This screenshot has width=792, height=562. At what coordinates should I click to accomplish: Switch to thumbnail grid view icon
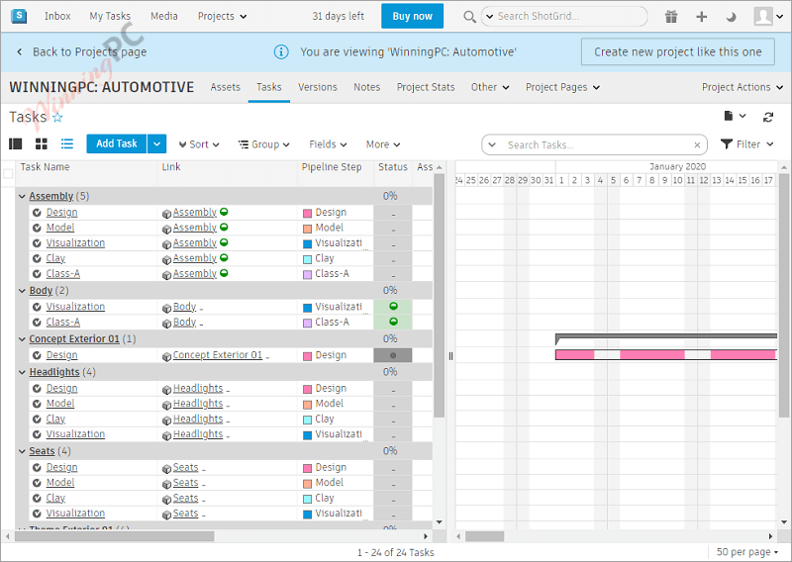(x=42, y=143)
